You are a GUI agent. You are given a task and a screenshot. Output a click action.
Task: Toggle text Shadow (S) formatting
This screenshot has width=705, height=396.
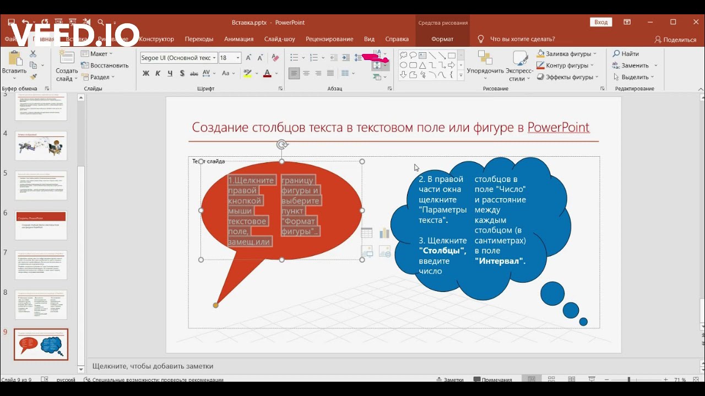pyautogui.click(x=182, y=73)
